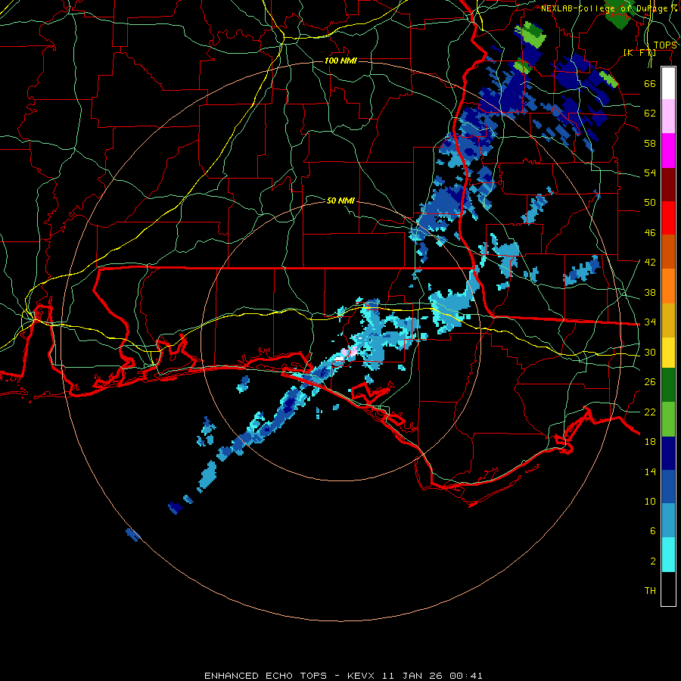The image size is (681, 681).
Task: Click the '10' legend value
Action: pyautogui.click(x=650, y=501)
